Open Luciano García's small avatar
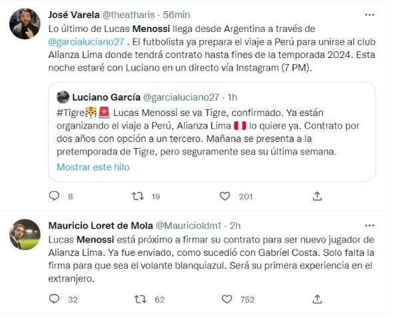 coord(63,97)
